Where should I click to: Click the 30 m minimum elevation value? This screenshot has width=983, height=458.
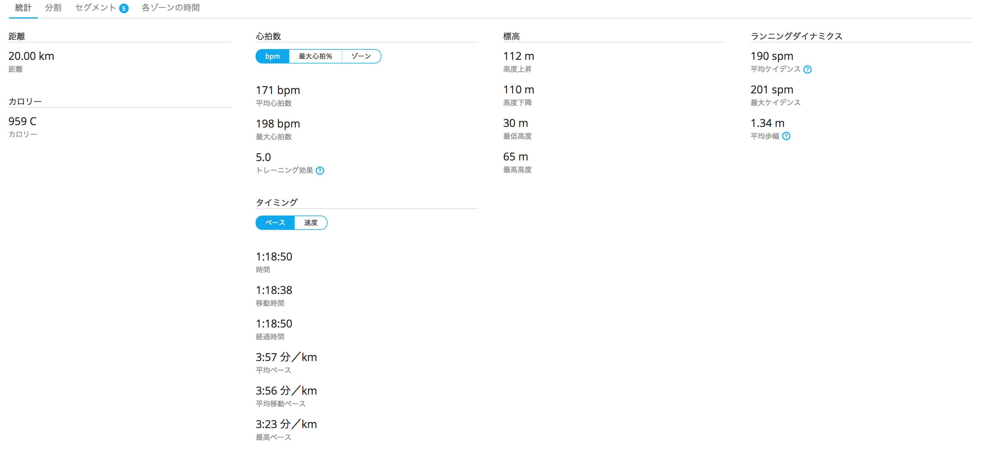(515, 123)
